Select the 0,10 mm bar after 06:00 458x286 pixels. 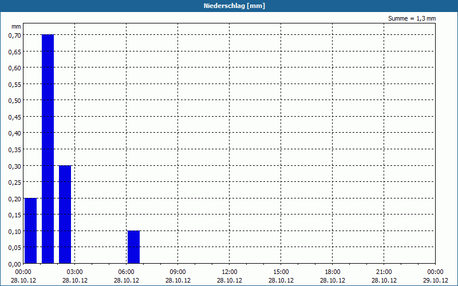(x=134, y=247)
